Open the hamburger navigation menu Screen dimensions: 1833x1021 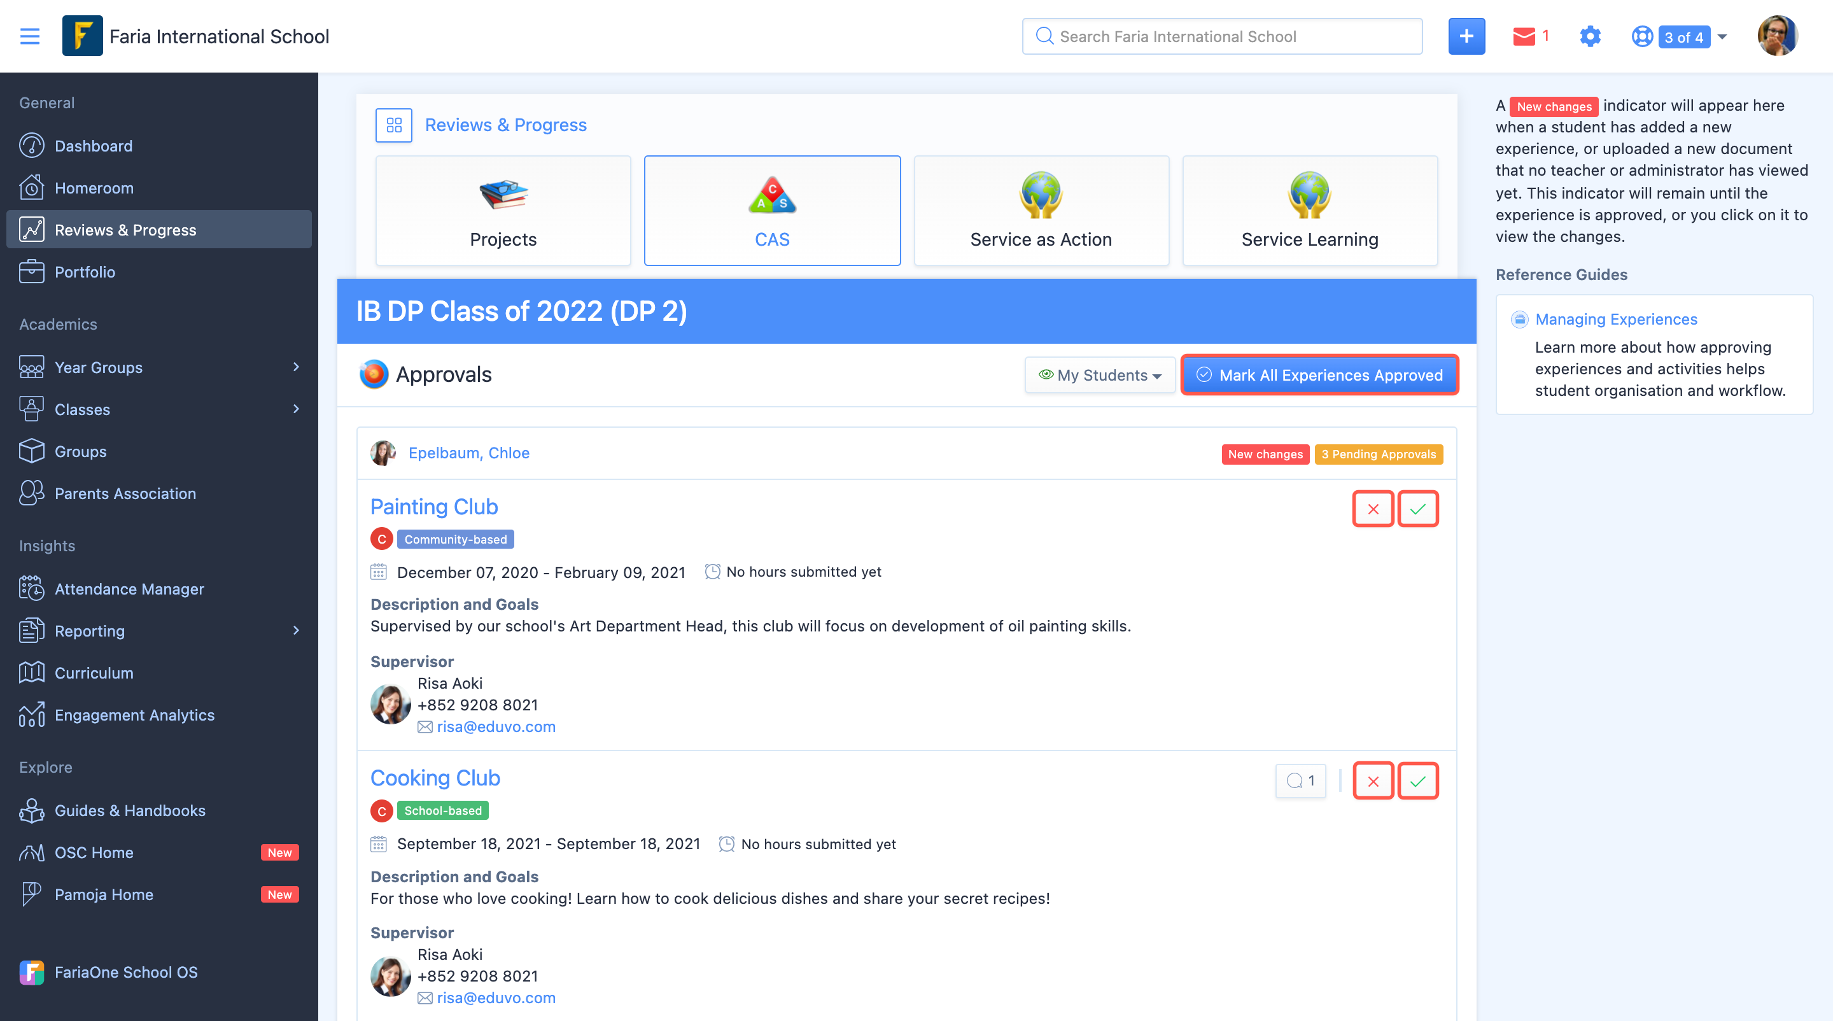(x=30, y=36)
